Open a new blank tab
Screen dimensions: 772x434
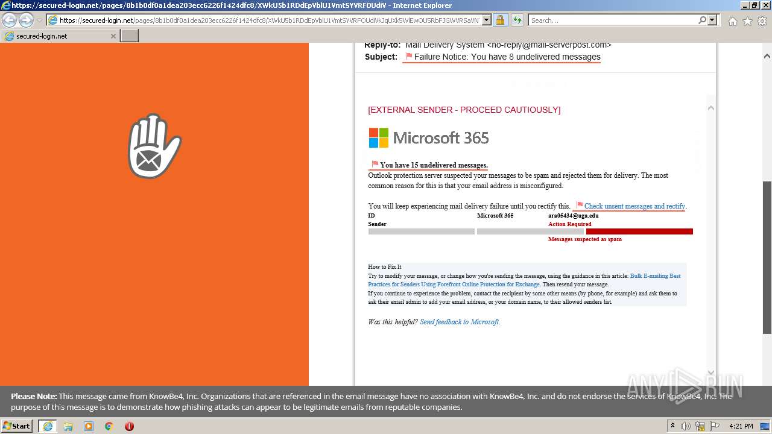point(130,36)
